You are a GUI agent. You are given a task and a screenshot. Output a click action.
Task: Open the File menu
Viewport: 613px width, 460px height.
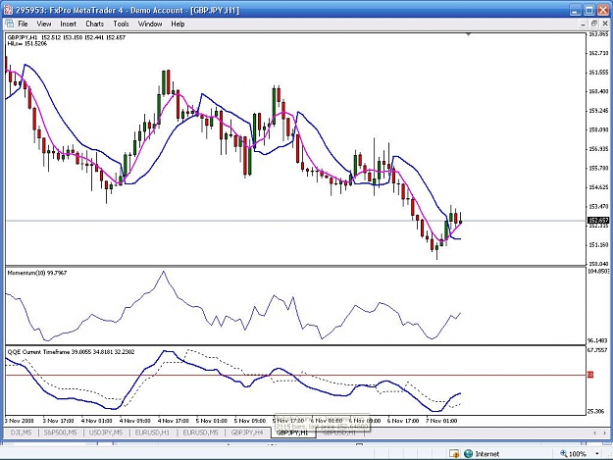pos(23,24)
